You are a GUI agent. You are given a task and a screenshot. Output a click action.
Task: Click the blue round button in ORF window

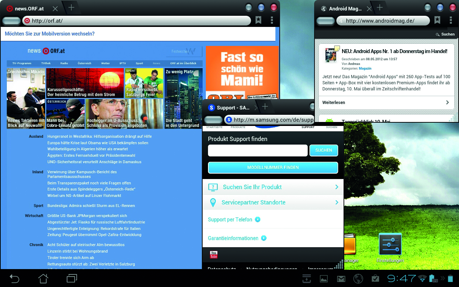coord(261,8)
